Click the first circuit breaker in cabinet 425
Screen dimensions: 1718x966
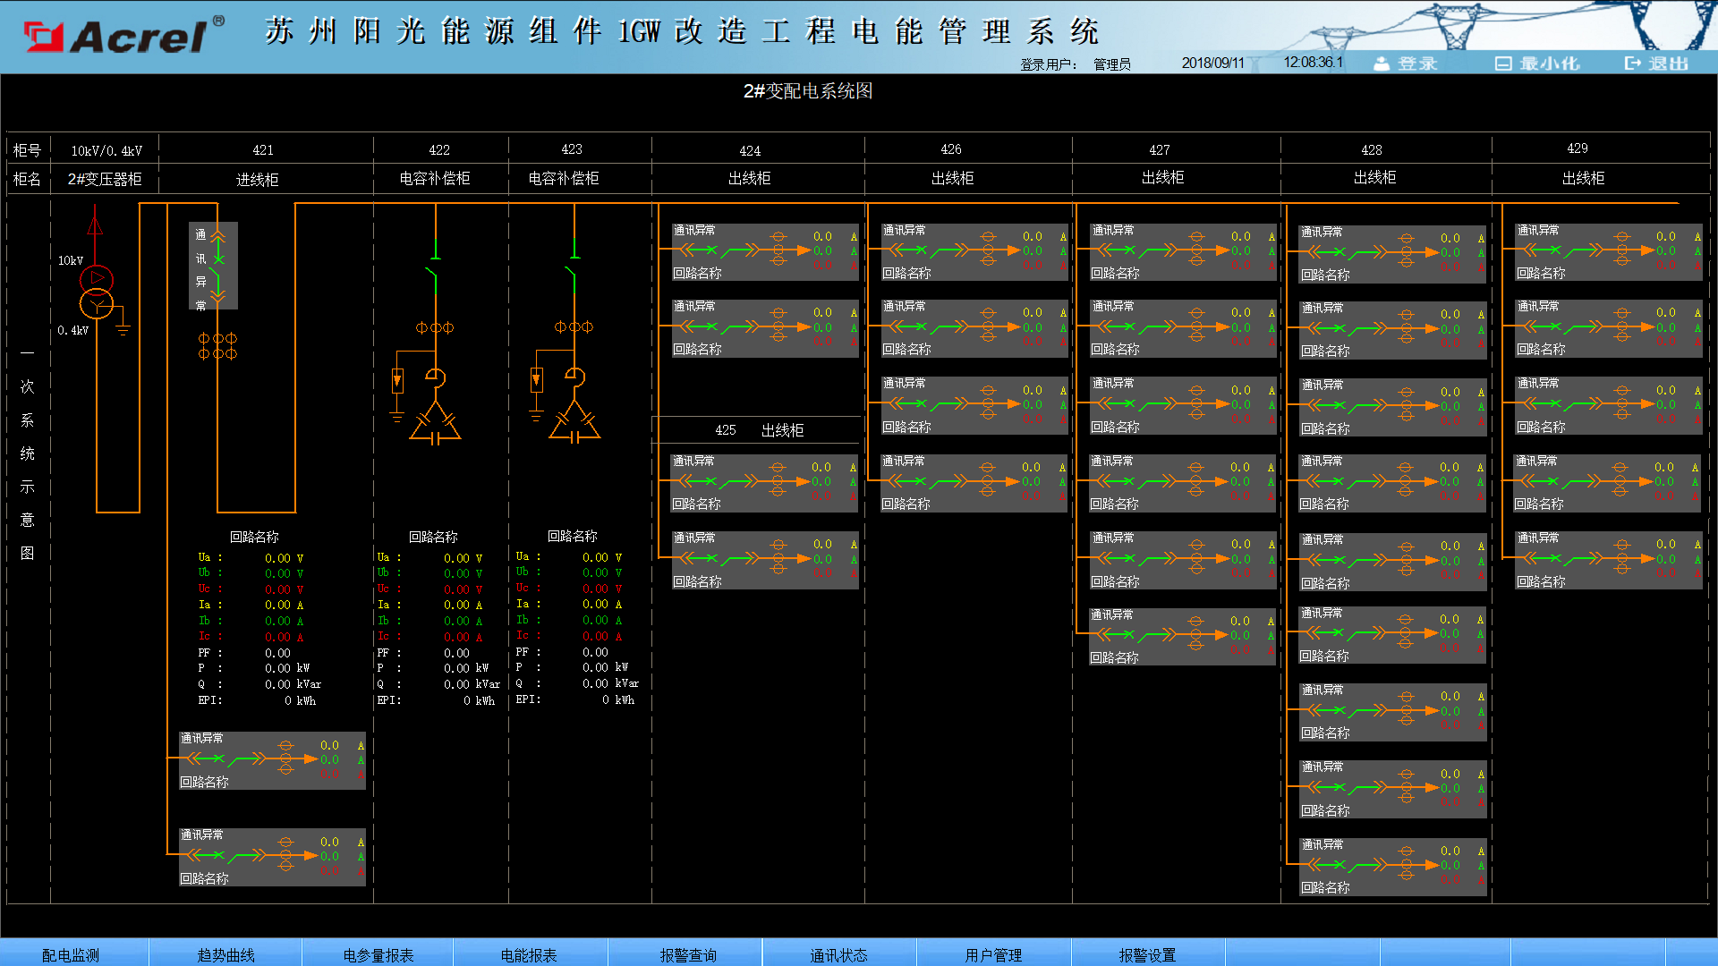pos(764,482)
